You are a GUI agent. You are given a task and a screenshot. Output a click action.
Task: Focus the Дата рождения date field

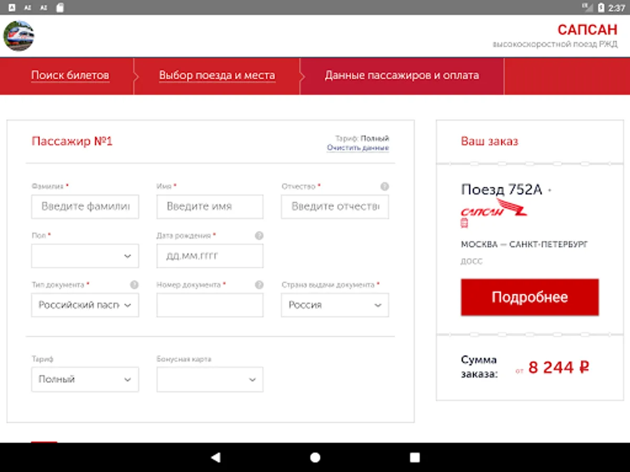pos(210,256)
